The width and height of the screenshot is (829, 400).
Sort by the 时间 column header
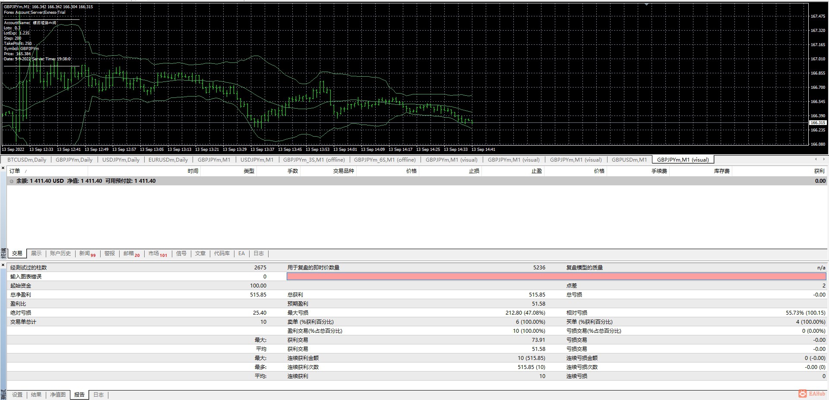[x=193, y=171]
